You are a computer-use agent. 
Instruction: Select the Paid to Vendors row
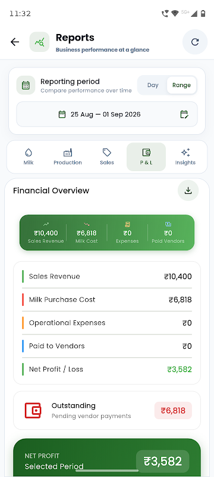[x=107, y=346]
